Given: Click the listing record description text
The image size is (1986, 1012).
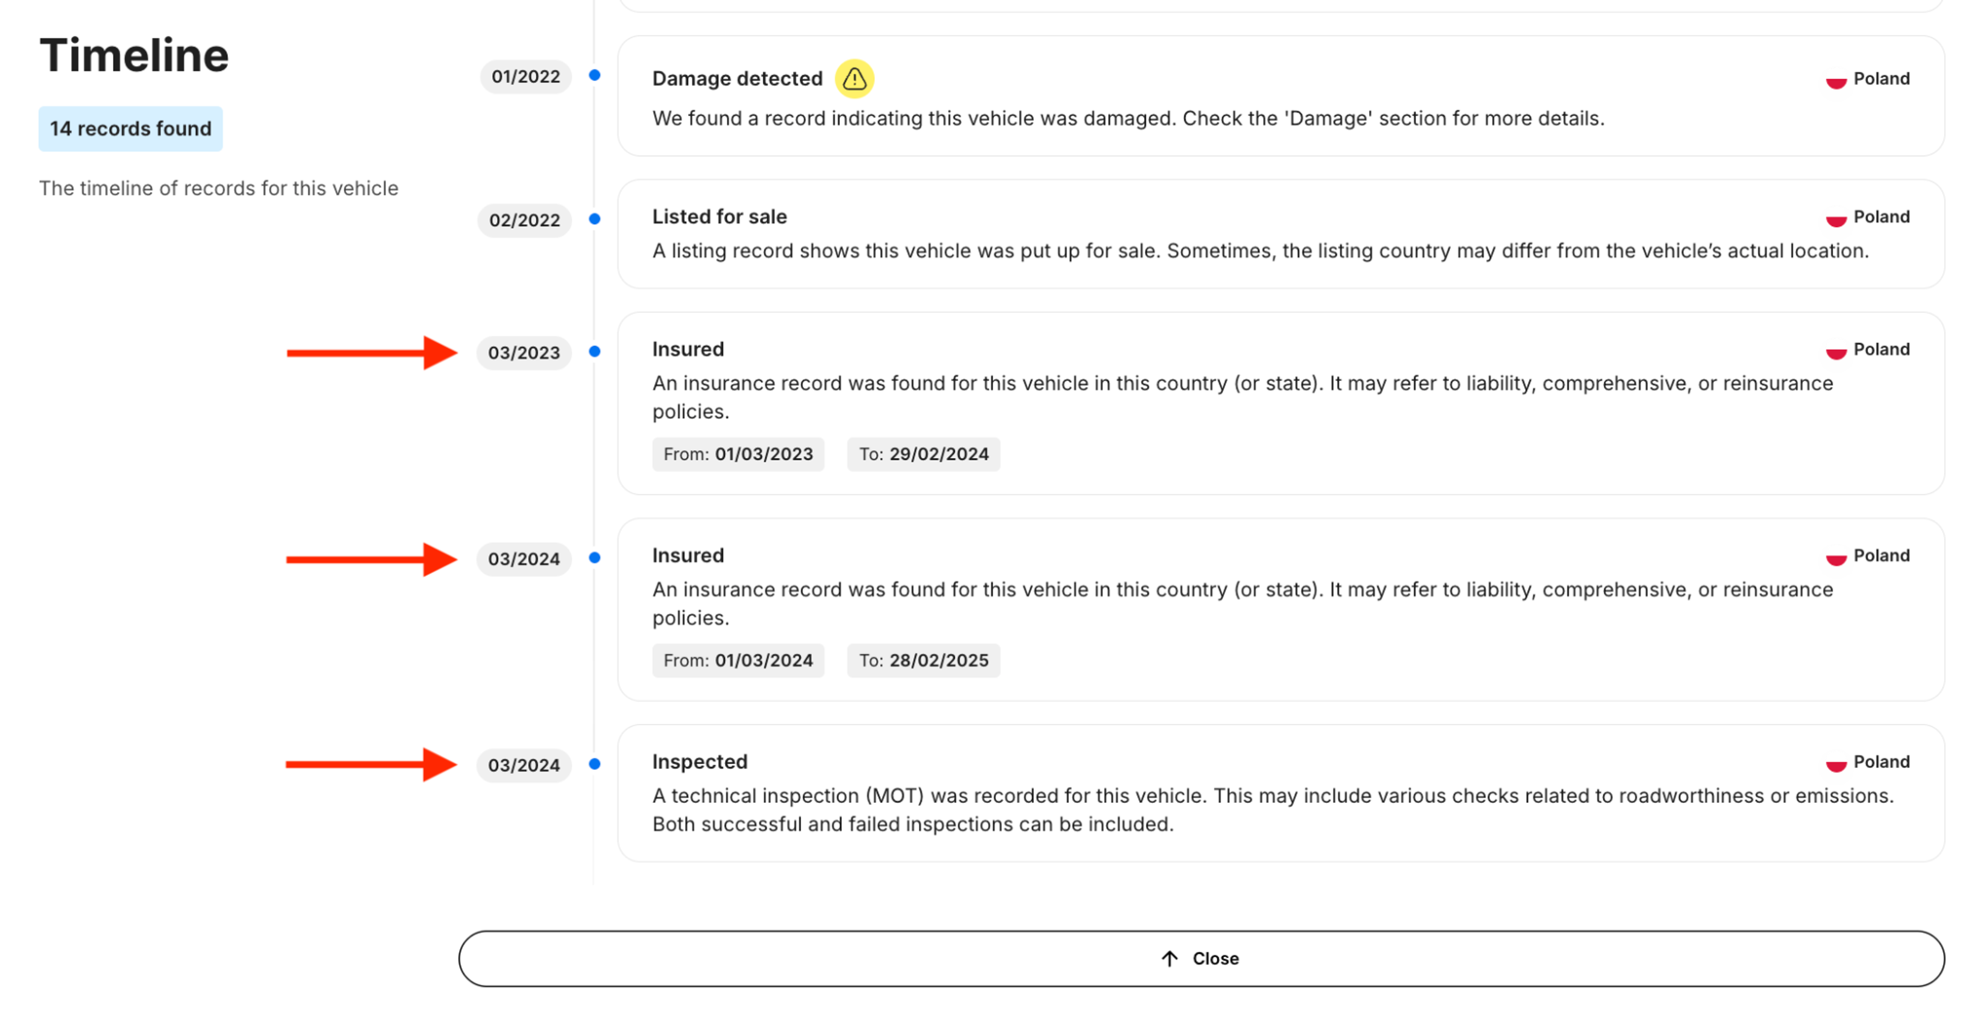Looking at the screenshot, I should [x=1260, y=251].
